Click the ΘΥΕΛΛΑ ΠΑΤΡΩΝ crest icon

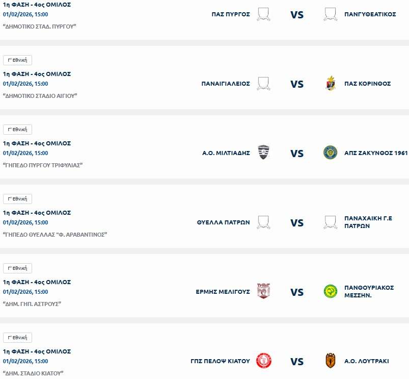[263, 222]
